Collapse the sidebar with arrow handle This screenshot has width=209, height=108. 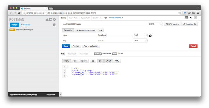[x=60, y=94]
